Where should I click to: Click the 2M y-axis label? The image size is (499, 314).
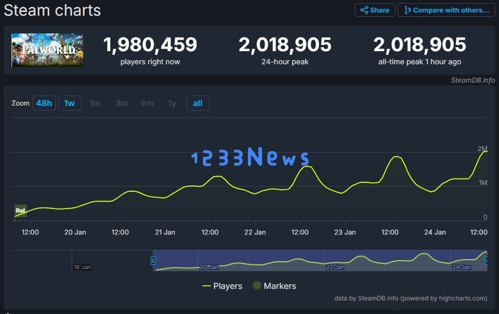click(x=482, y=148)
